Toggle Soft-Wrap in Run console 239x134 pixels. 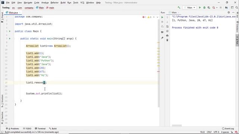pos(167,26)
